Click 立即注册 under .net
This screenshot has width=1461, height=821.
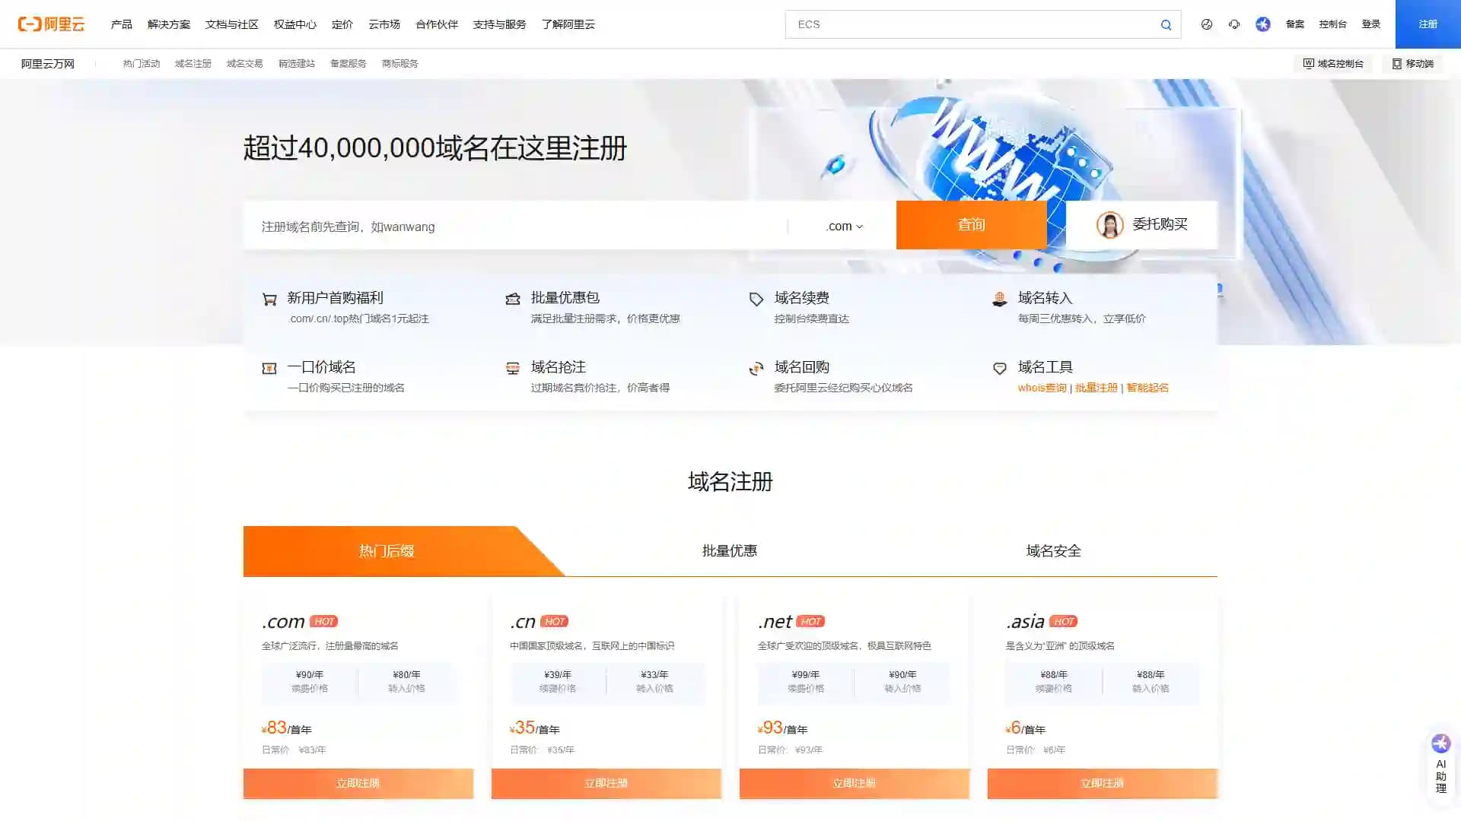pos(855,784)
